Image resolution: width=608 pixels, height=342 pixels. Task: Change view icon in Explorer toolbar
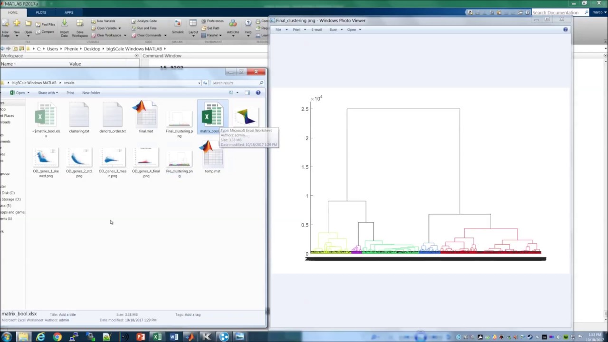click(231, 93)
